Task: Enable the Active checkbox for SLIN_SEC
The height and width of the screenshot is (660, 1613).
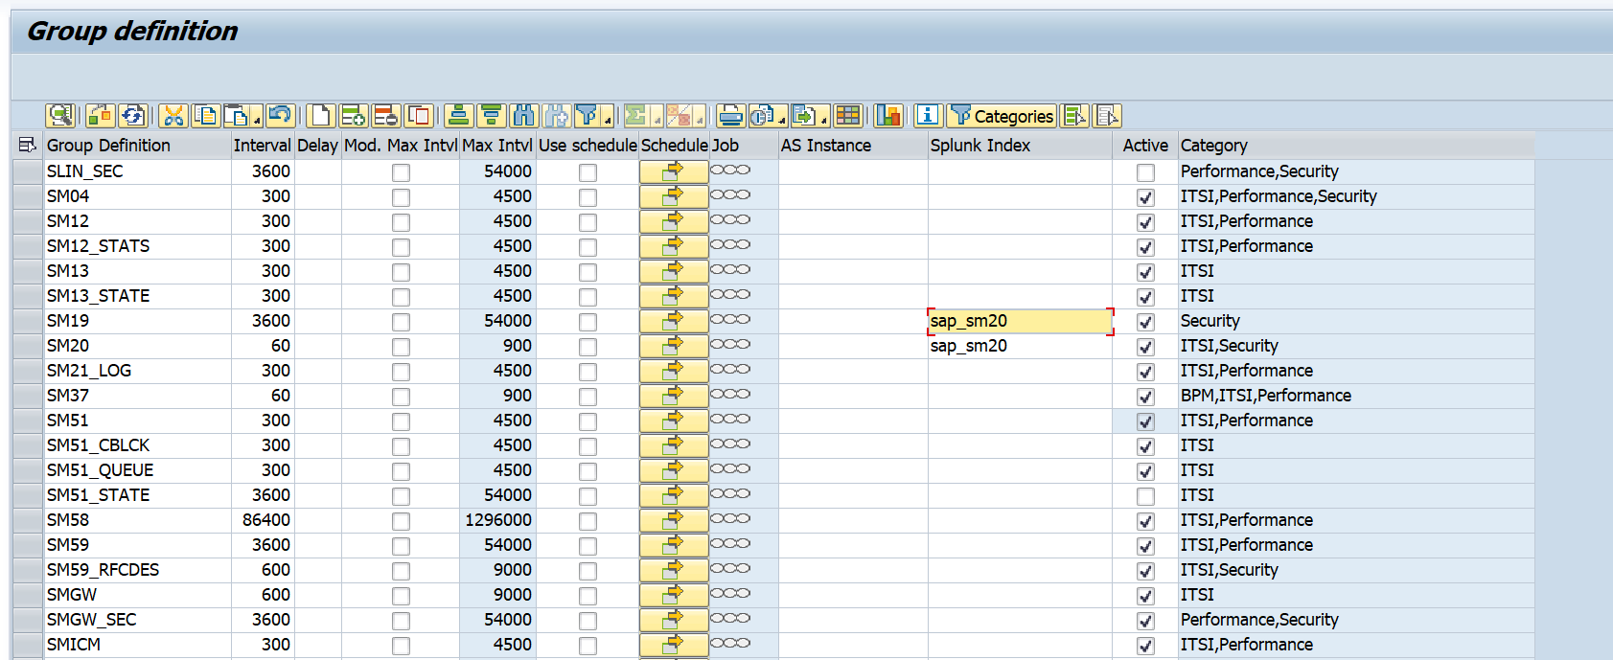Action: (1145, 172)
